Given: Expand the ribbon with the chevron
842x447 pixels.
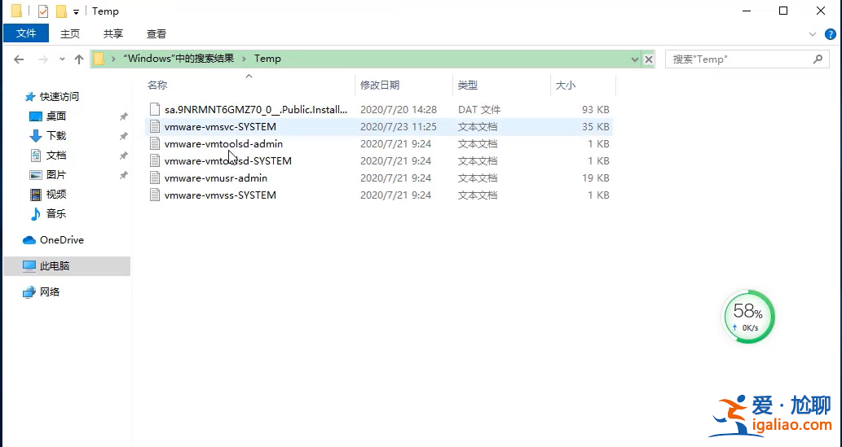Looking at the screenshot, I should 813,34.
